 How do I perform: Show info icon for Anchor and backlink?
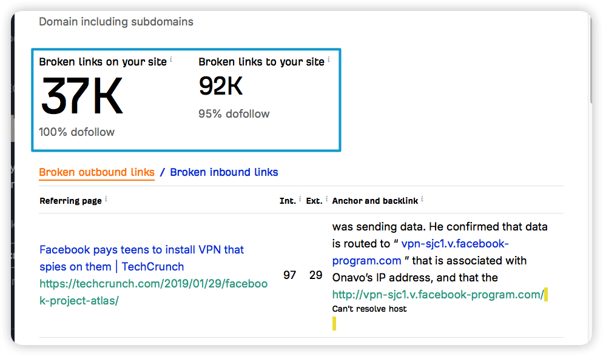tap(422, 199)
